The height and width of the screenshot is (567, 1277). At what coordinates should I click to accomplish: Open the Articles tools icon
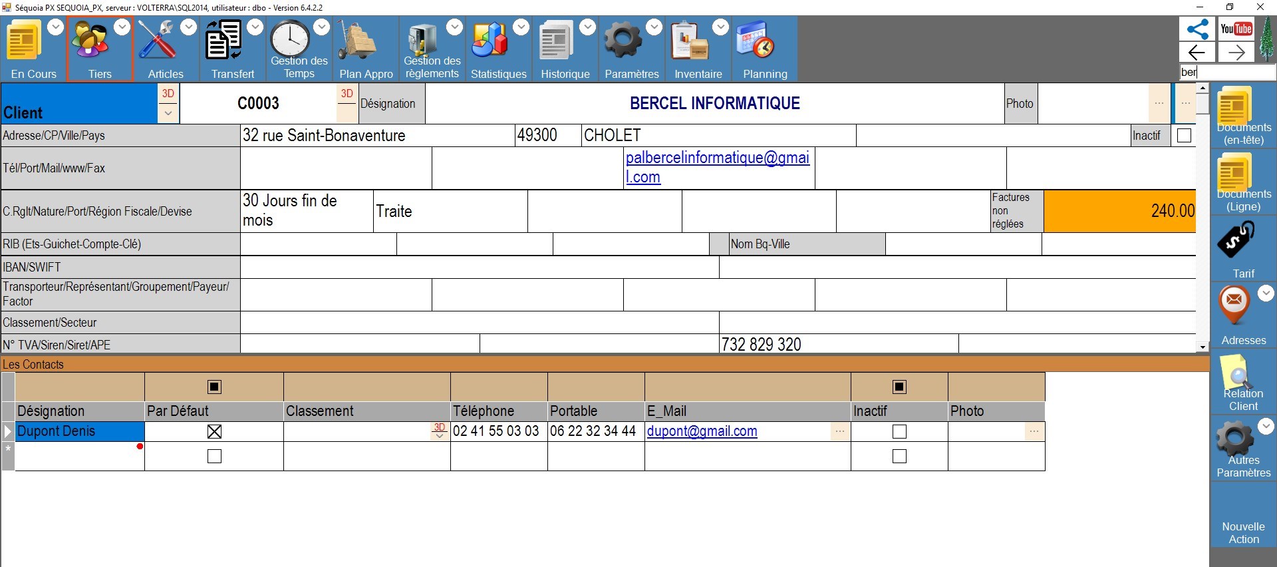click(157, 40)
